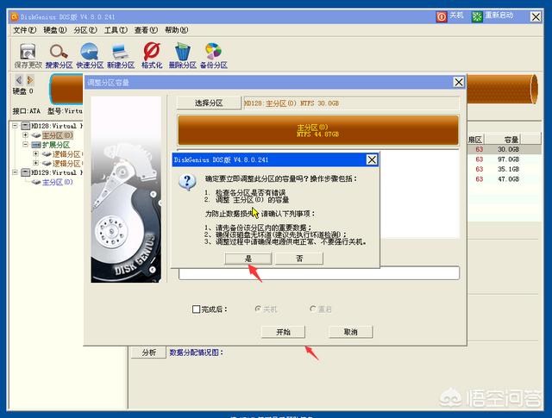The width and height of the screenshot is (552, 418).
Task: Open the Tools (工具) menu
Action: [116, 30]
